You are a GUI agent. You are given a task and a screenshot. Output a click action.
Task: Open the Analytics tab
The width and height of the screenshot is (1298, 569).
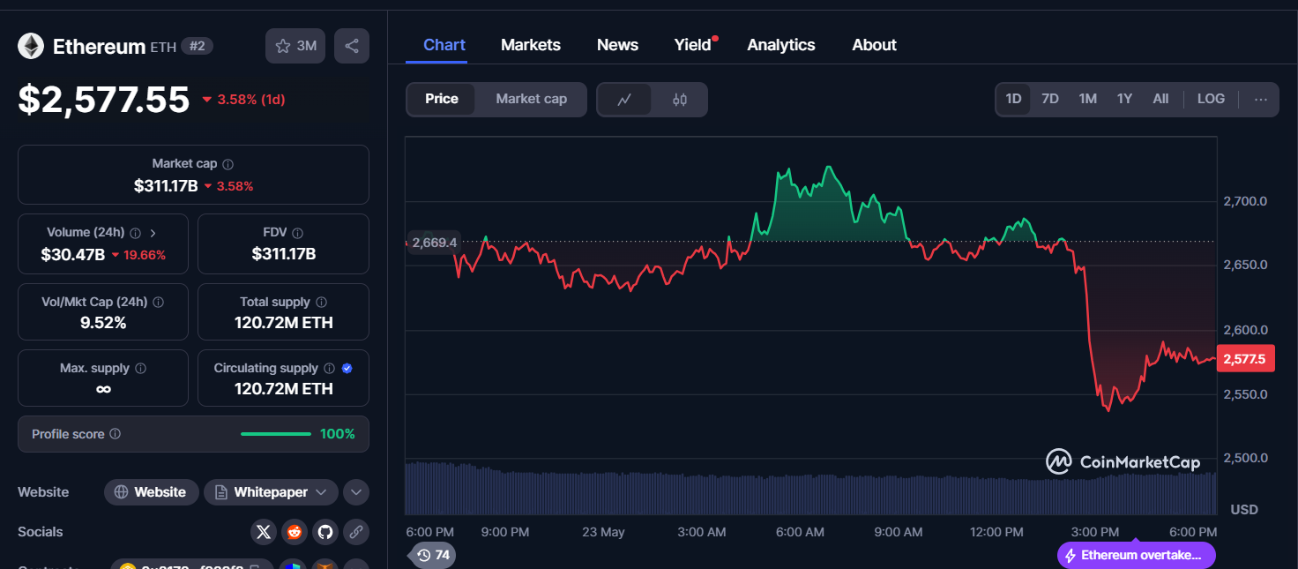(x=781, y=45)
